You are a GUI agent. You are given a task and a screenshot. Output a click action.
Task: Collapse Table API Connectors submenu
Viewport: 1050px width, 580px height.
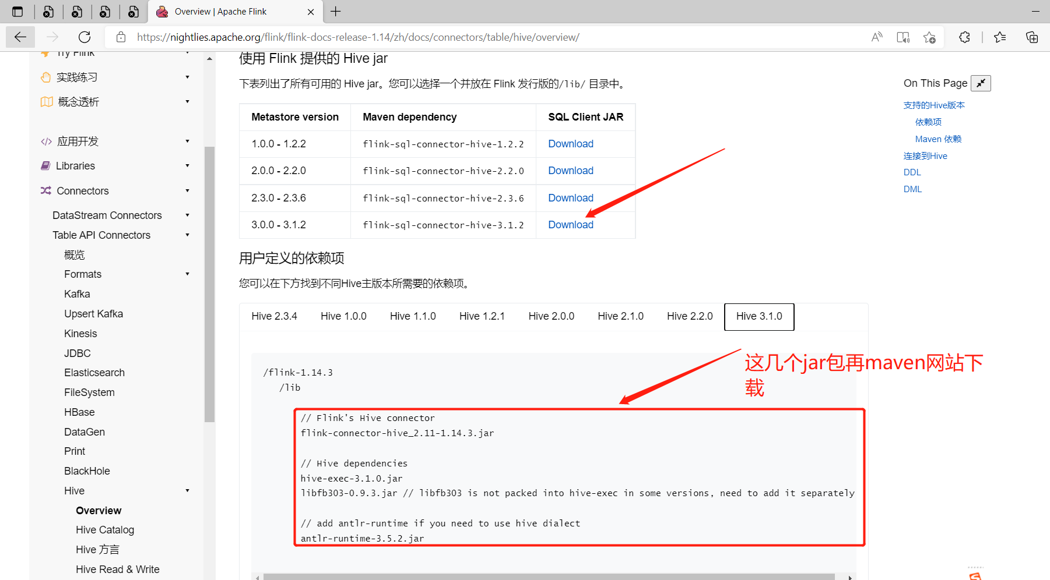[x=187, y=235]
